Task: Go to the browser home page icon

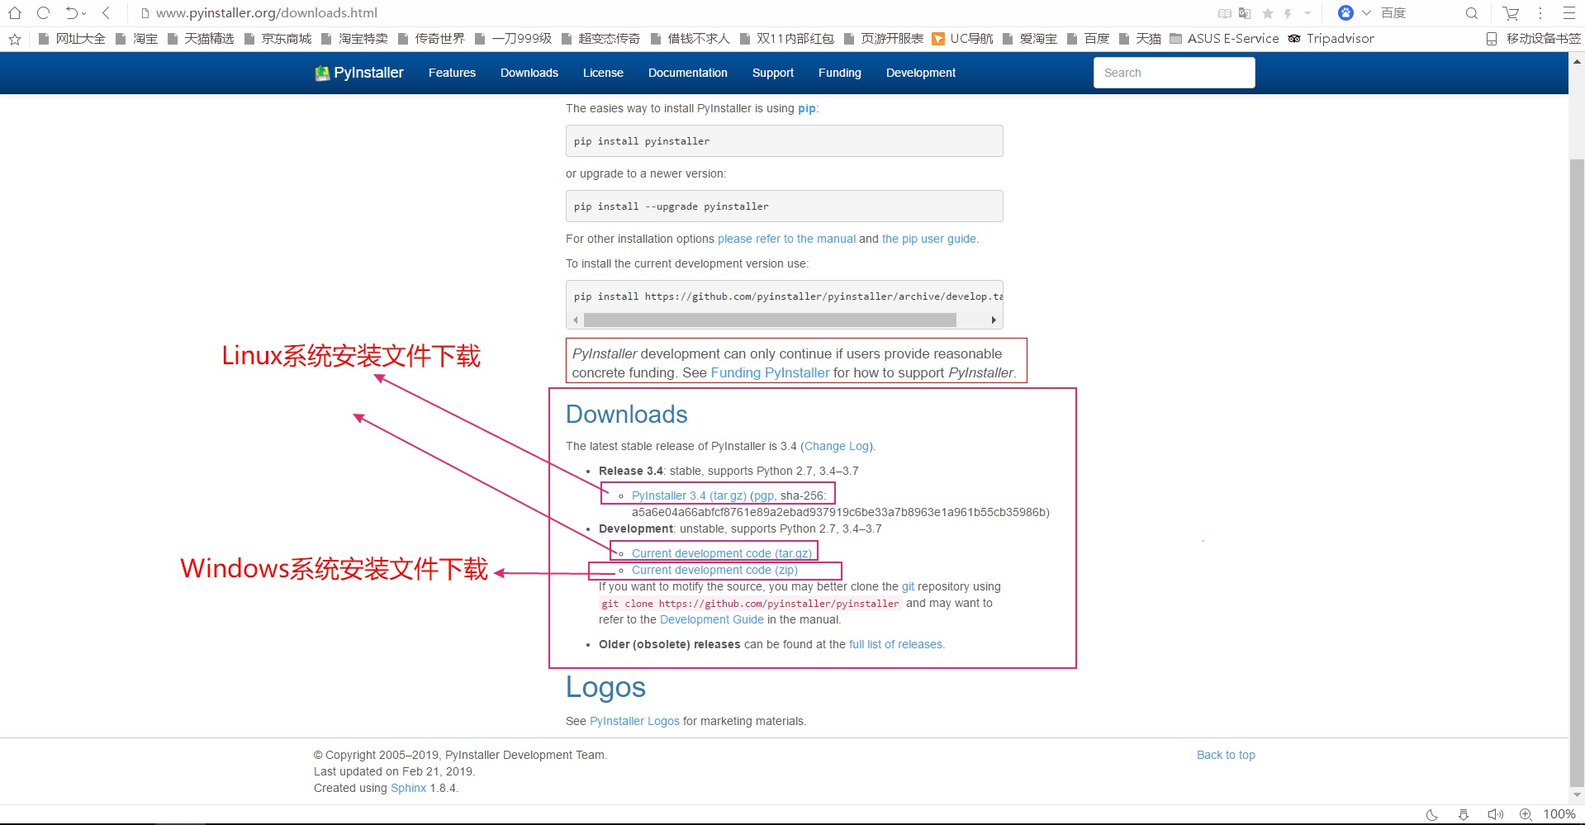Action: pyautogui.click(x=15, y=12)
